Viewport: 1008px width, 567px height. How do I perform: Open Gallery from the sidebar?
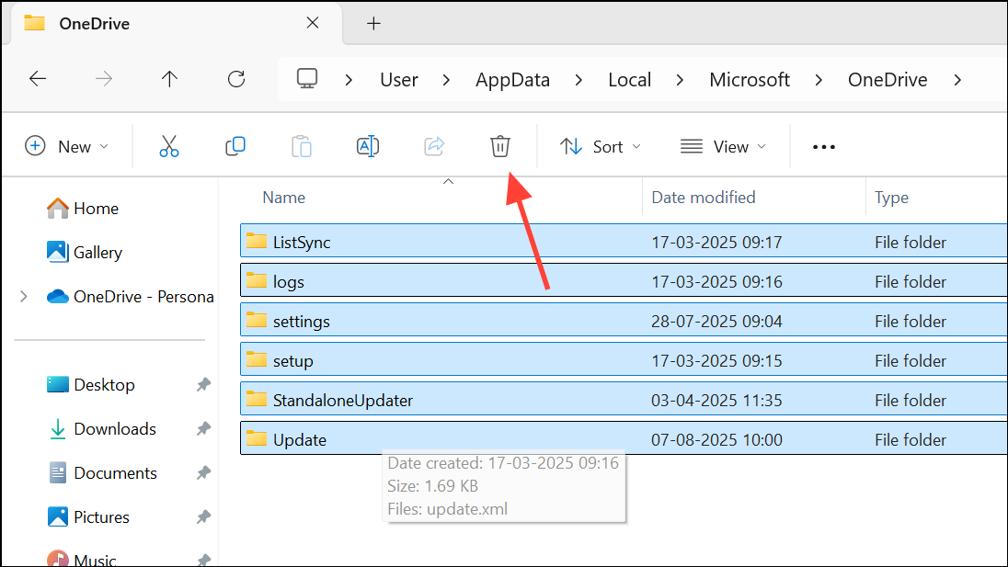[x=95, y=252]
